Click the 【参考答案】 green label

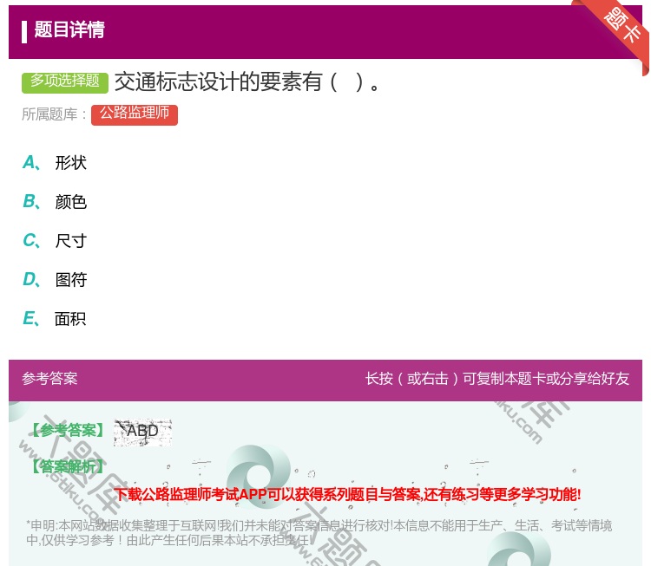[x=69, y=430]
